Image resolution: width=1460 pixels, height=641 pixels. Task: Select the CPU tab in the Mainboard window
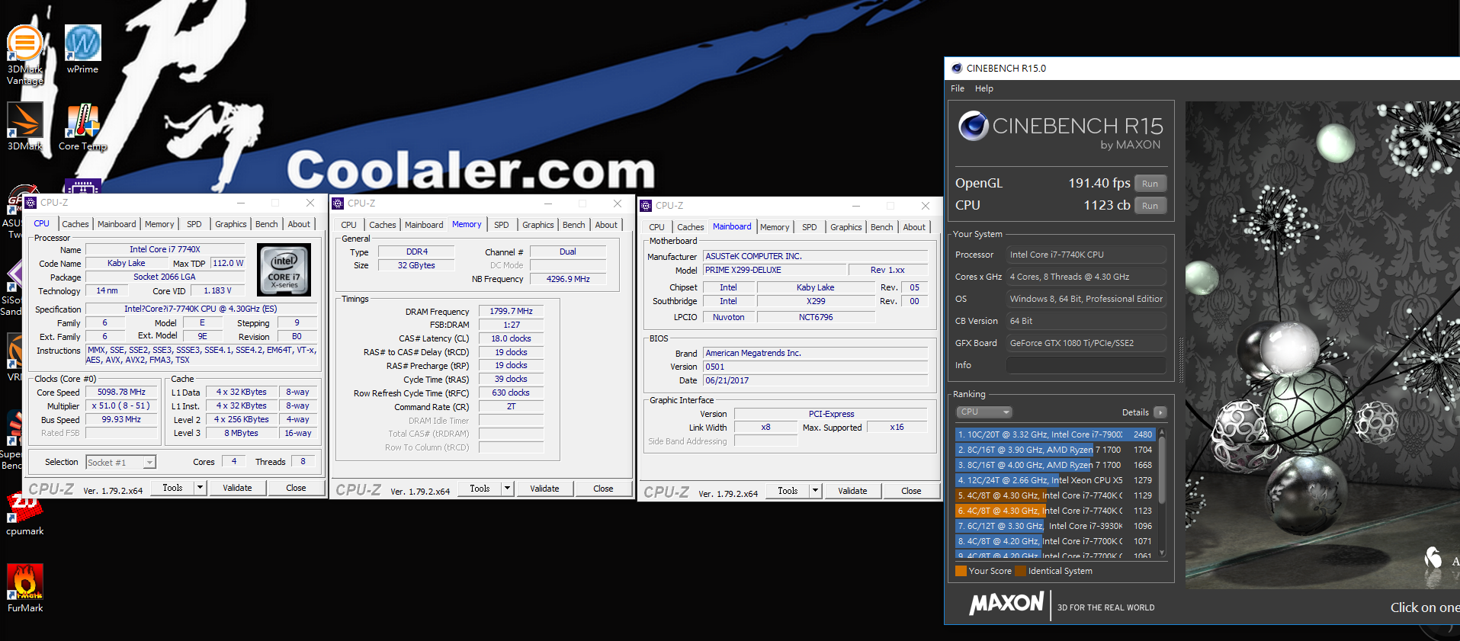click(656, 227)
